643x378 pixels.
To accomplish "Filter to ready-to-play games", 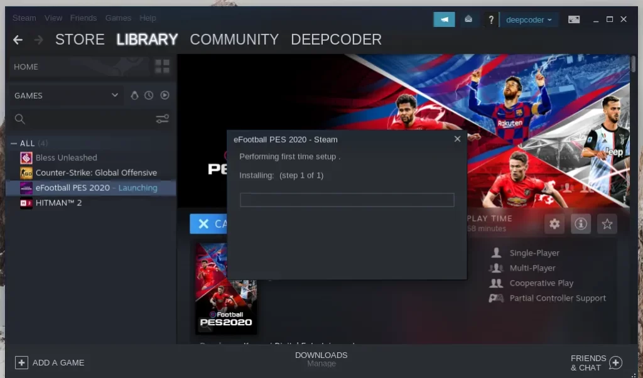I will coord(164,95).
